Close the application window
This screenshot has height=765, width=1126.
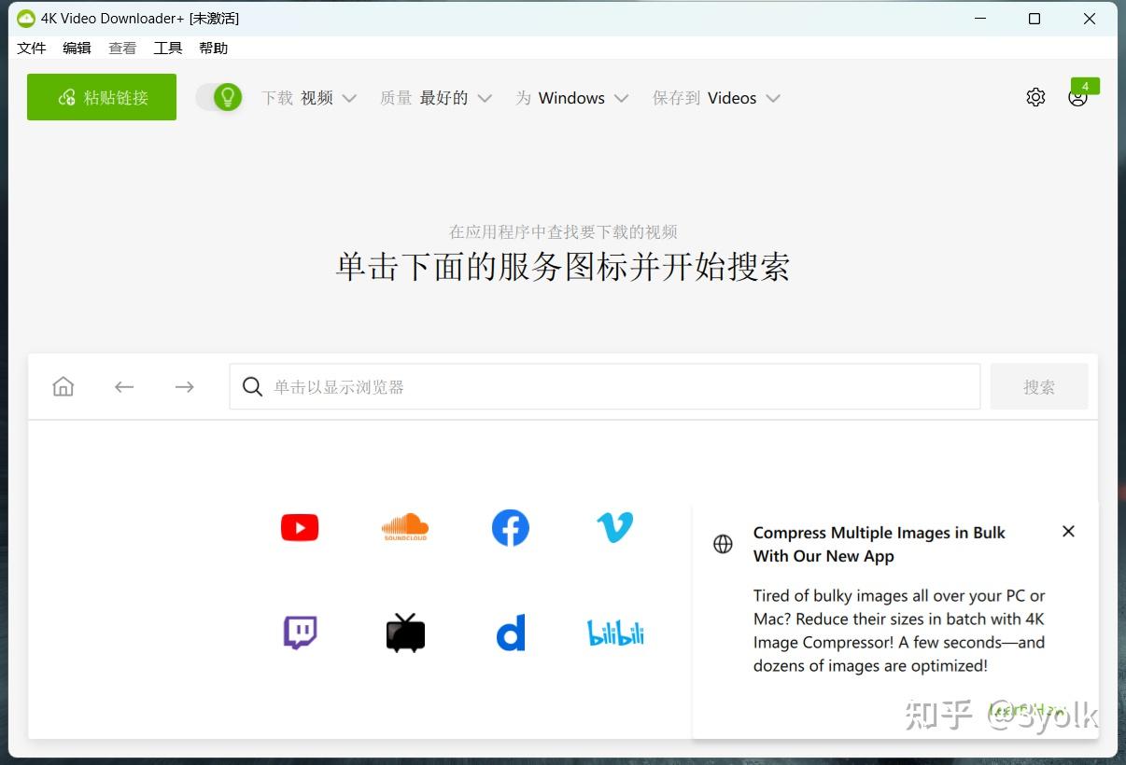[x=1090, y=19]
